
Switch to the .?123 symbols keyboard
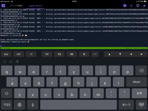coord(7,105)
